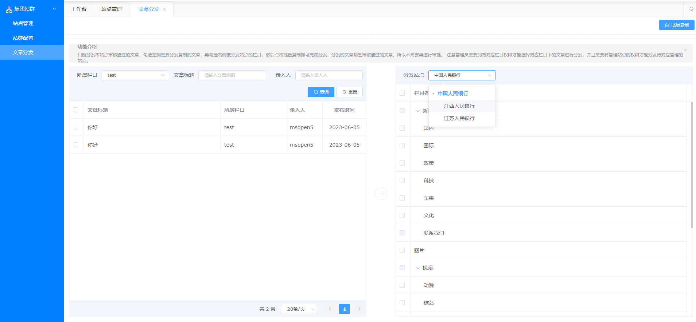Click the refresh icon at top right
The image size is (696, 322).
[691, 9]
